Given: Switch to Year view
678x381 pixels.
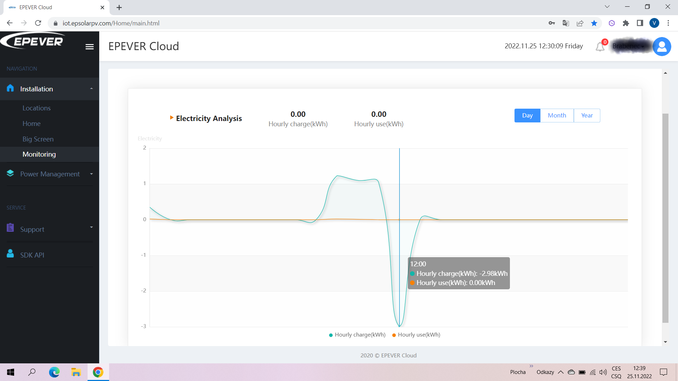Looking at the screenshot, I should click(x=587, y=115).
